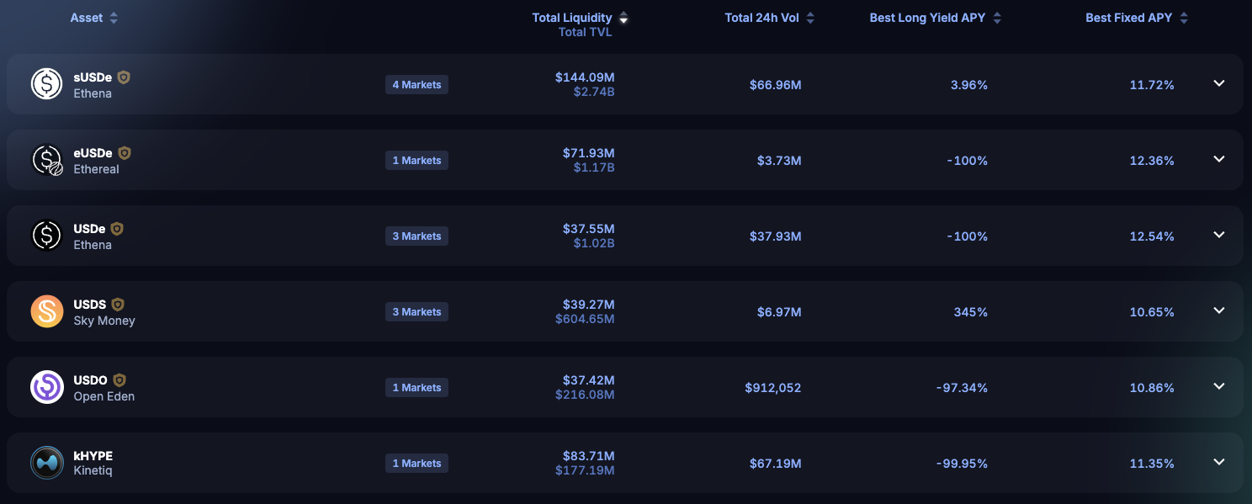Image resolution: width=1252 pixels, height=504 pixels.
Task: Sort by the Best Fixed APY arrows
Action: pyautogui.click(x=1184, y=19)
